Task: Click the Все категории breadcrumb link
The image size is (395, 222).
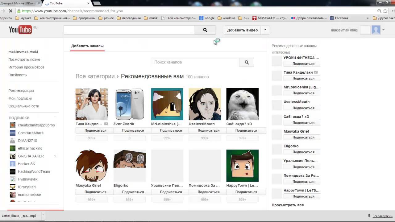Action: [95, 76]
